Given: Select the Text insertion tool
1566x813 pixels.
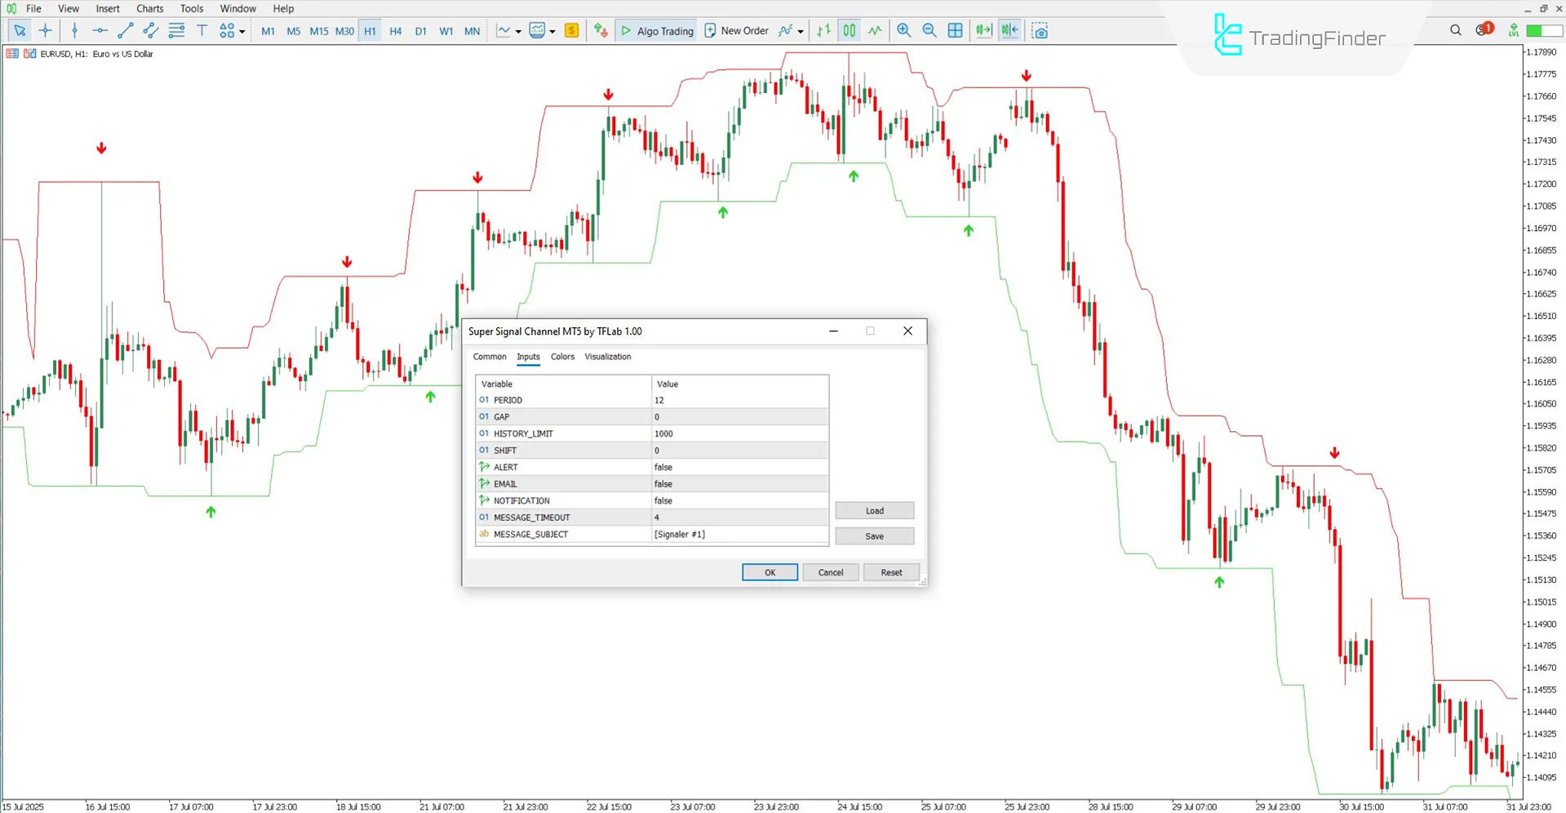Looking at the screenshot, I should (202, 30).
